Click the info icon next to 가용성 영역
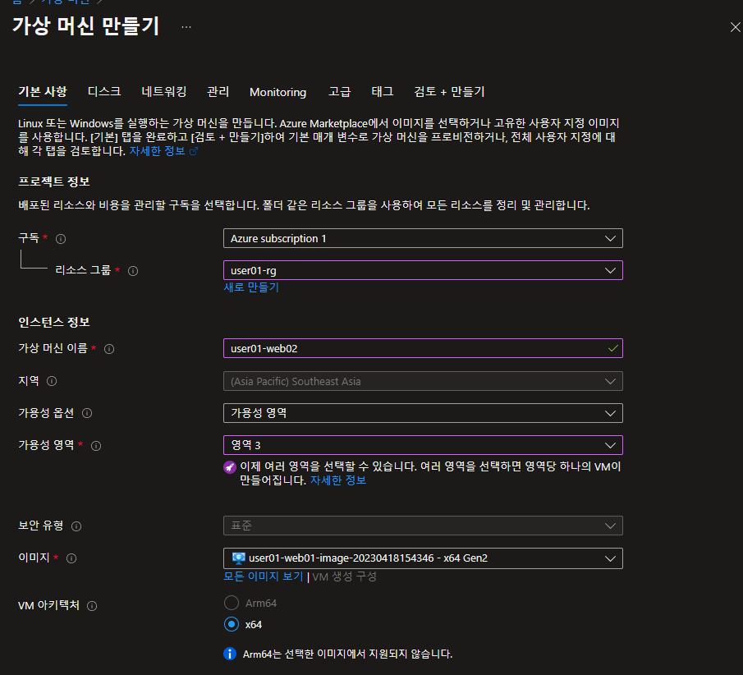This screenshot has width=743, height=675. coord(96,446)
